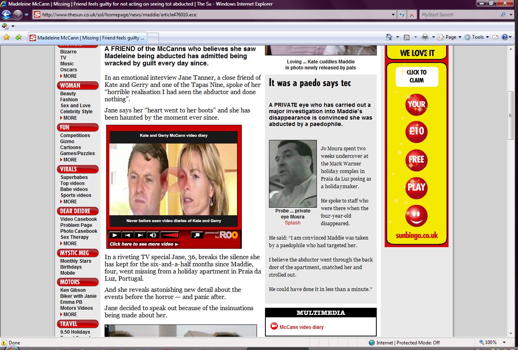Adjust the video volume level bar

(170, 235)
